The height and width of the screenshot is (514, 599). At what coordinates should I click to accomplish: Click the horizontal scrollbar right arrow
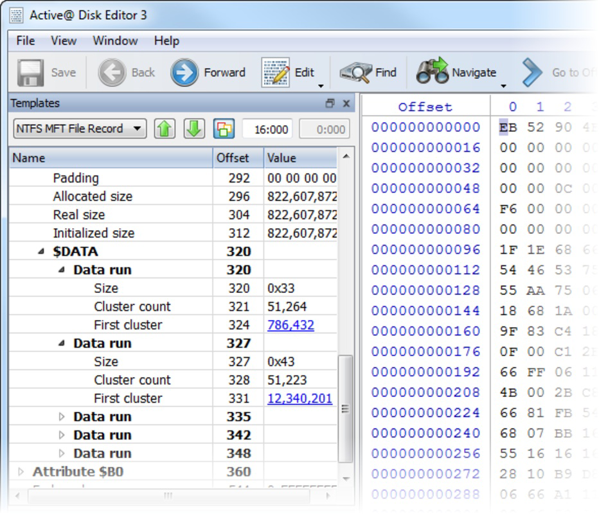(x=328, y=495)
